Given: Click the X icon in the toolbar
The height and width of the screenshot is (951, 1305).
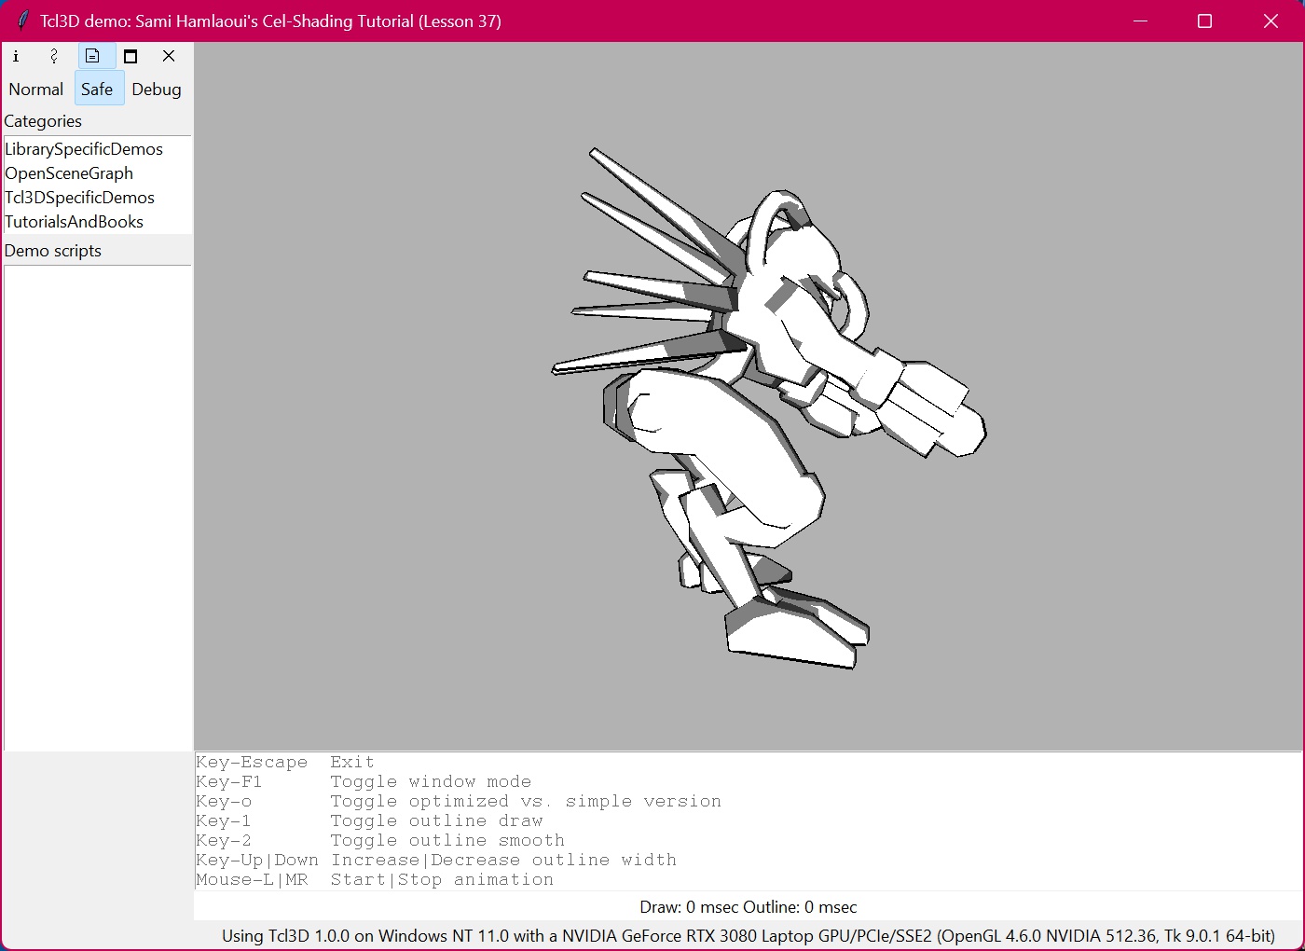Looking at the screenshot, I should (169, 56).
